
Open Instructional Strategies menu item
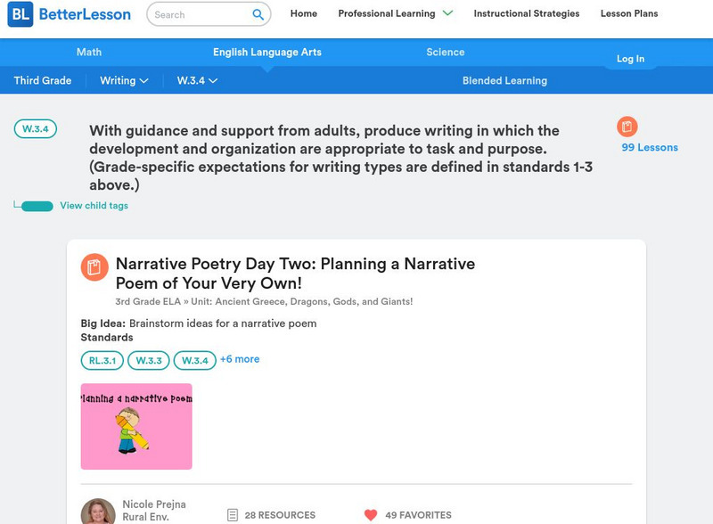[526, 14]
